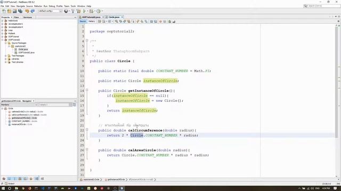
Task: Toggle Show Fields filter in Navigator
Action: tap(10, 179)
